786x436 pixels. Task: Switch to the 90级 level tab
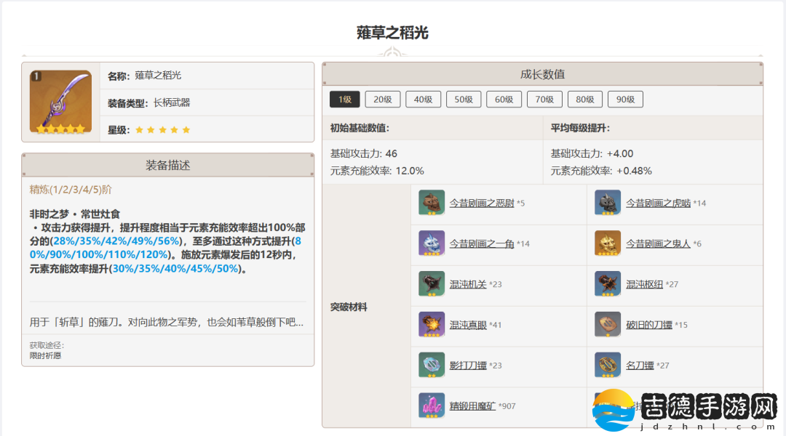click(625, 100)
